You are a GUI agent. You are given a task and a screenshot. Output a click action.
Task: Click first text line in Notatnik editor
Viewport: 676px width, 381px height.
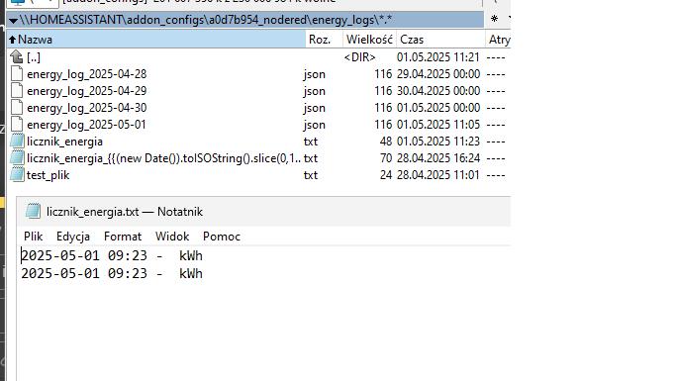(112, 255)
